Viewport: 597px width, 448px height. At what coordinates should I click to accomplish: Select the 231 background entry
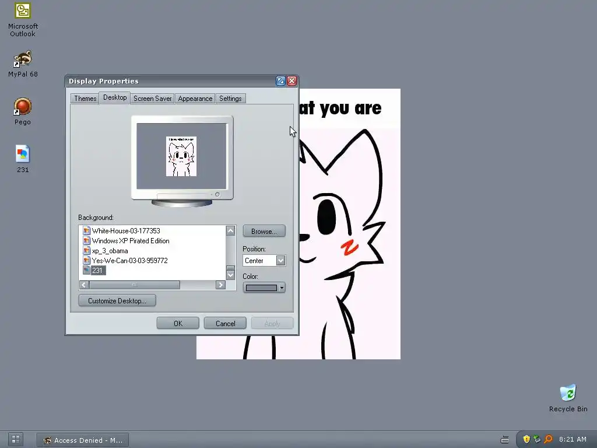[98, 271]
